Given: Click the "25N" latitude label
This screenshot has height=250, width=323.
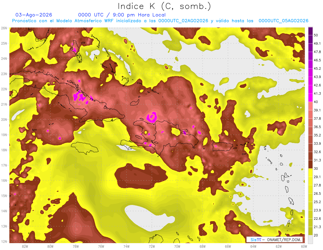Looking at the screenshot, I should (x=4, y=43).
